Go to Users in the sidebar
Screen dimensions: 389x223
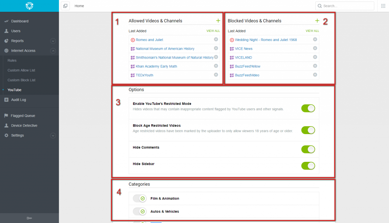tap(16, 31)
